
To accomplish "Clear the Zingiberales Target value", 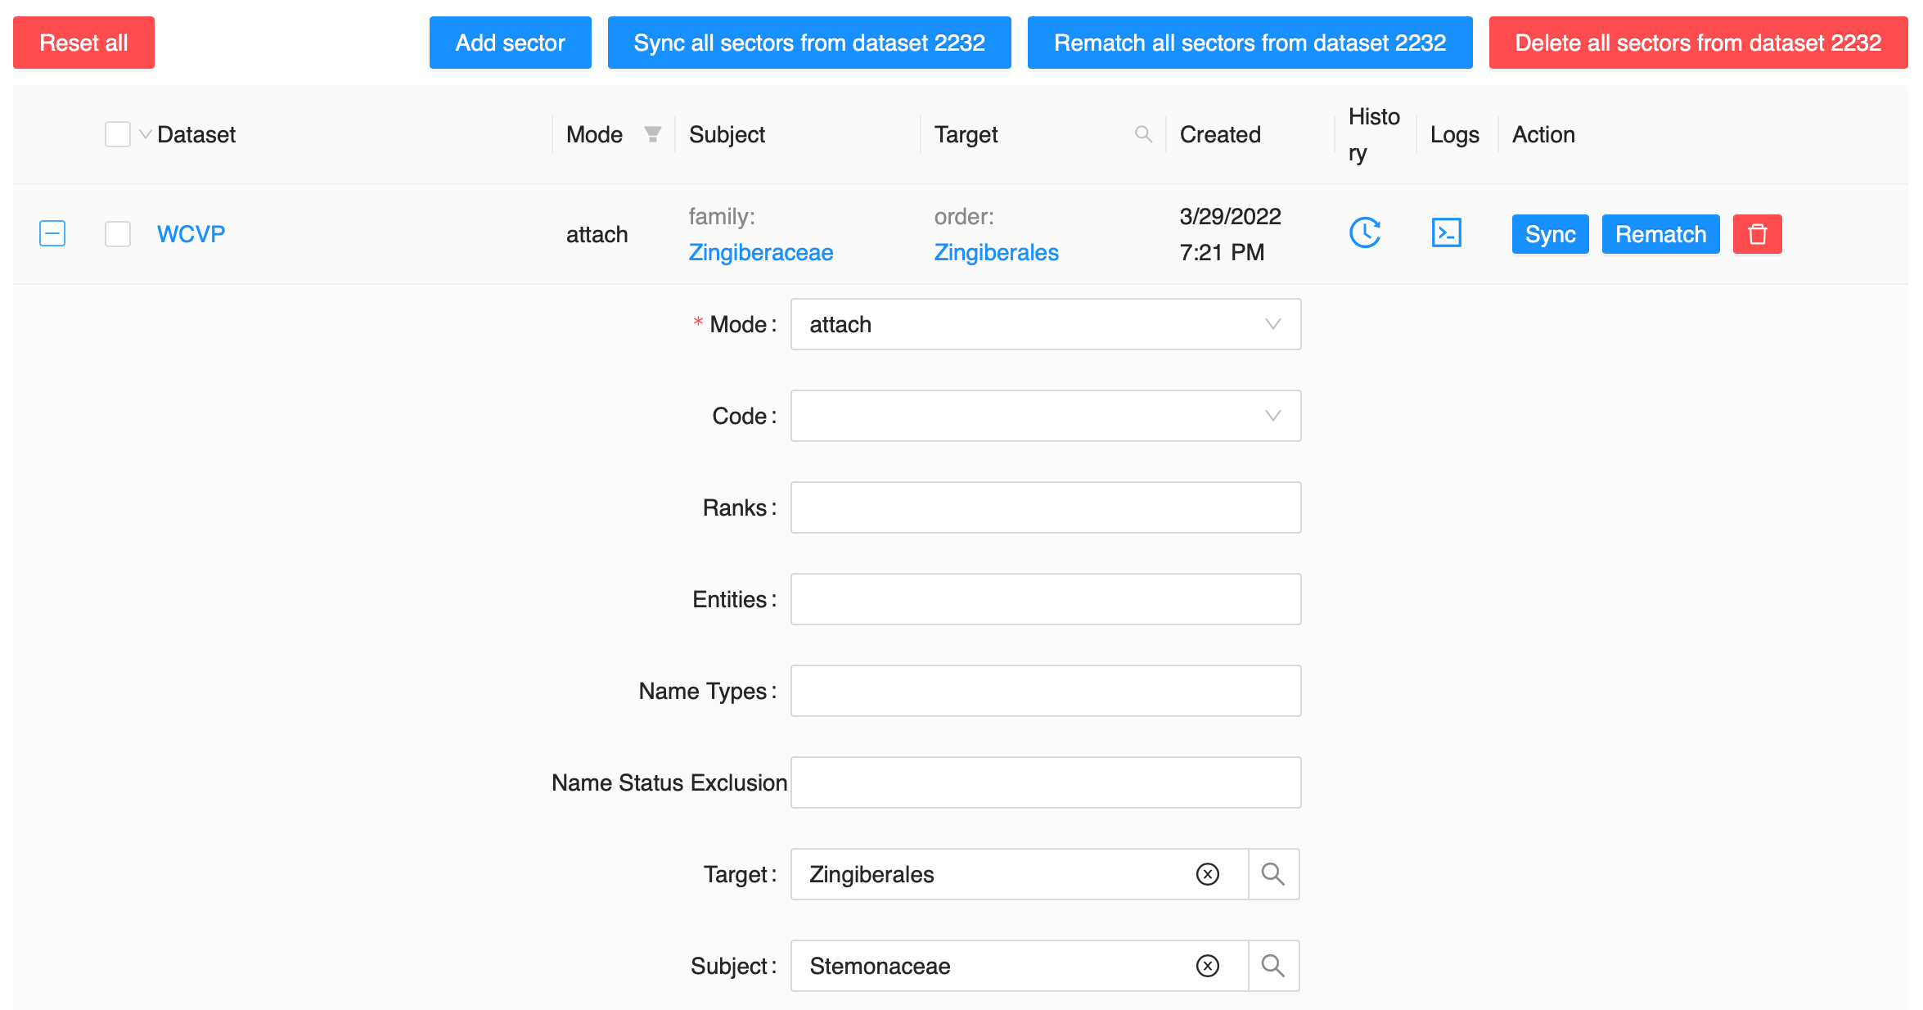I will [x=1206, y=874].
